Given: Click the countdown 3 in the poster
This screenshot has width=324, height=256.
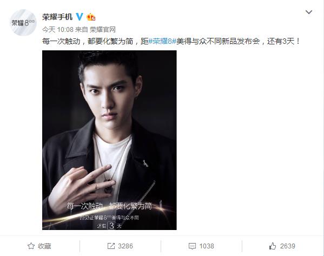Looking at the screenshot, I should point(112,225).
